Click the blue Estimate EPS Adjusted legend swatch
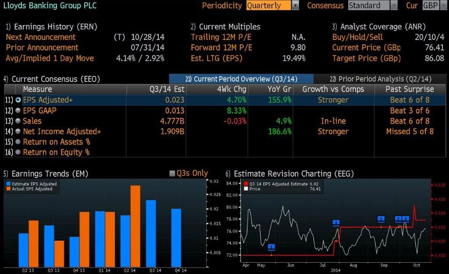Screen dimensions: 449x274 pos(9,184)
